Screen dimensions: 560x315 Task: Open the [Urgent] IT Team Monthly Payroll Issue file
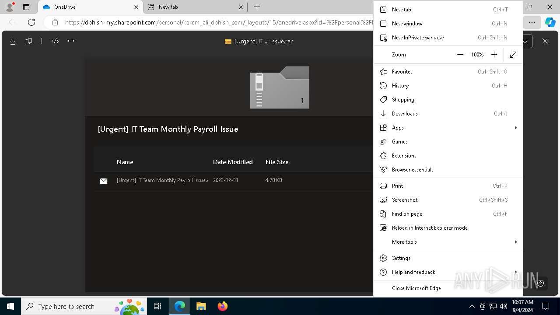pos(162,180)
